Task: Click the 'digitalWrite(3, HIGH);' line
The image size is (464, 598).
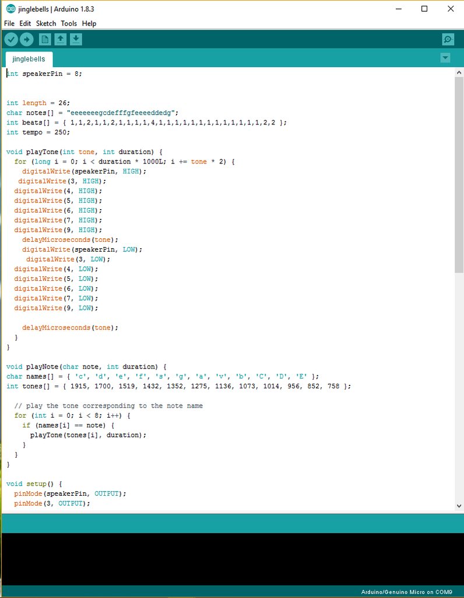Action: (62, 181)
